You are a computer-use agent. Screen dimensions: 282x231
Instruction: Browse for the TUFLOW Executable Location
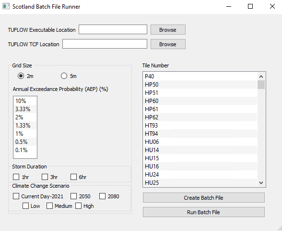pos(168,30)
